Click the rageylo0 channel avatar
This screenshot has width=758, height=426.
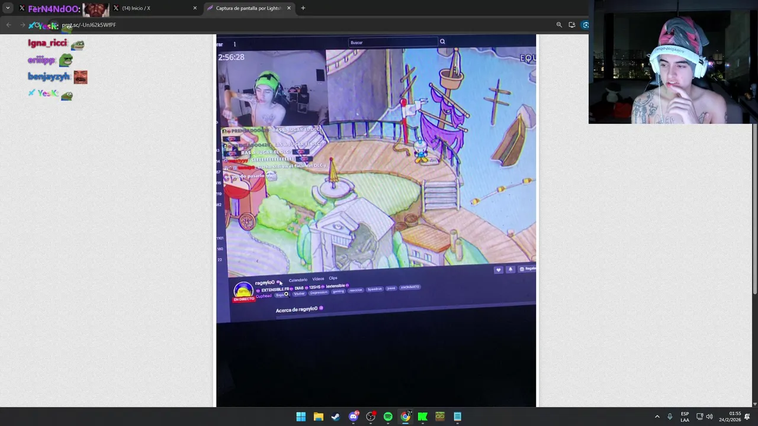(243, 291)
